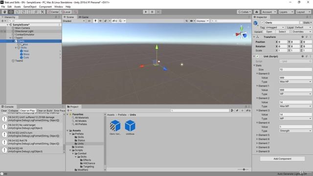
Task: Open the Layers dropdown
Action: pos(286,12)
